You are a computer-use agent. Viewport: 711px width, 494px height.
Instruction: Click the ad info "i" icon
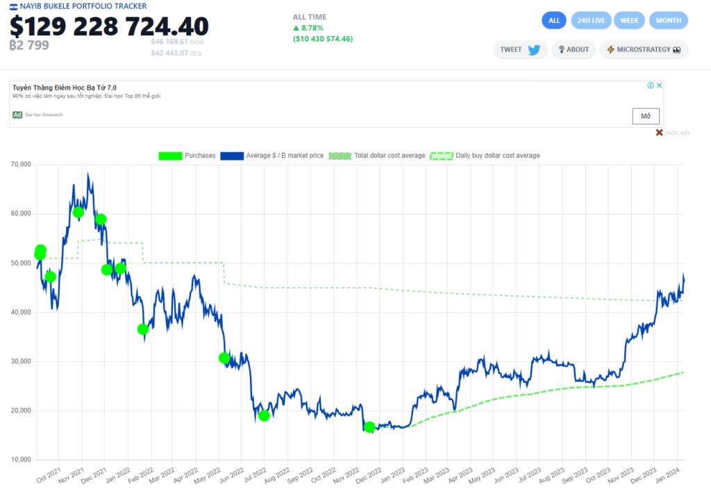point(651,85)
